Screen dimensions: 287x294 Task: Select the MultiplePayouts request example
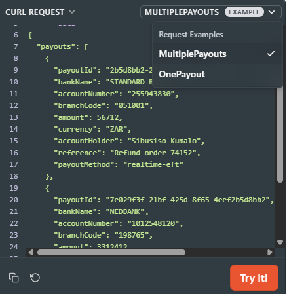217,54
